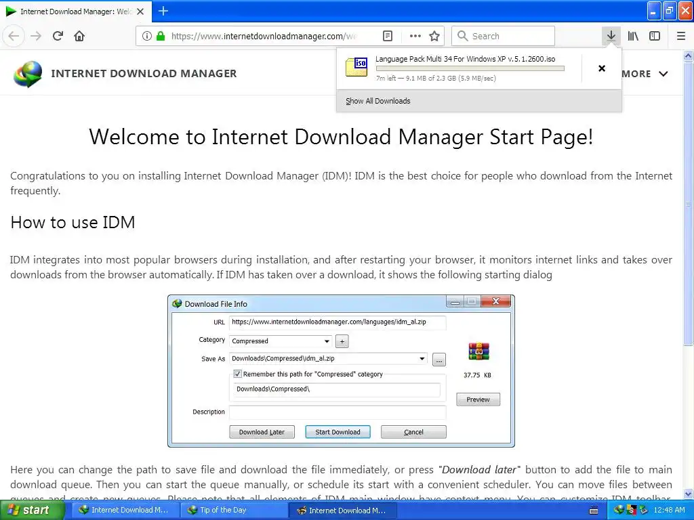Image resolution: width=694 pixels, height=520 pixels.
Task: Select the Internet Download Manager browser tab
Action: pos(76,12)
